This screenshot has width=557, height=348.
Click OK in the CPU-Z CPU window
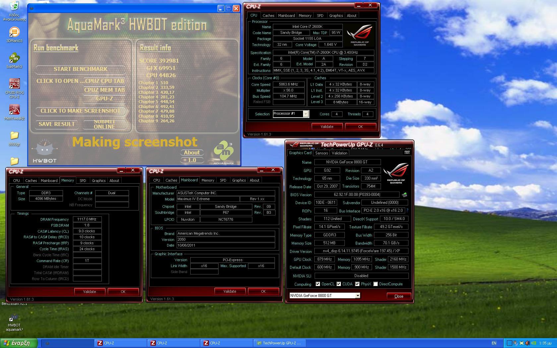point(360,127)
